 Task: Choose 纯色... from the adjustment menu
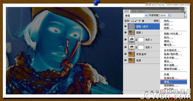pyautogui.click(x=168, y=21)
